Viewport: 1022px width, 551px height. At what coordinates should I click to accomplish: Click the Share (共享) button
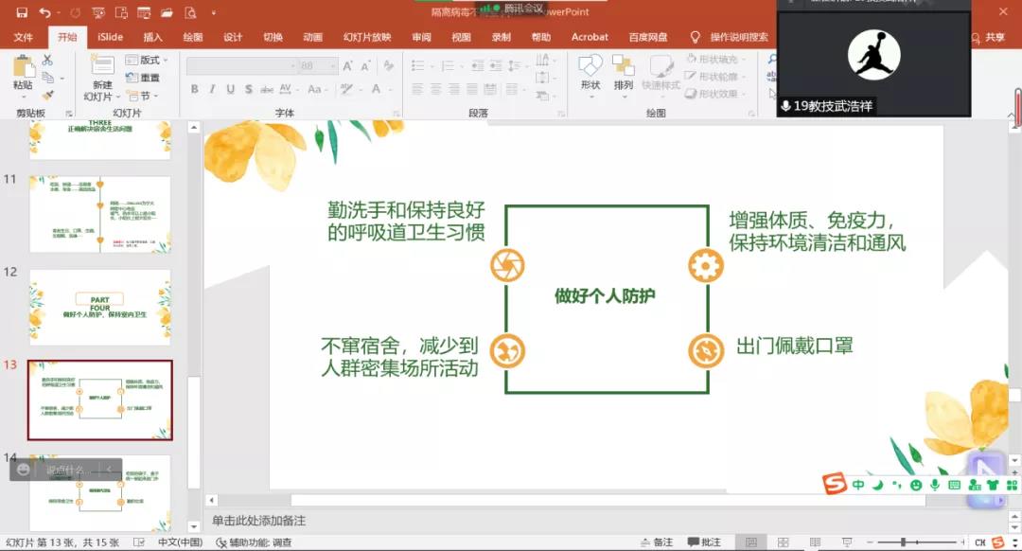(989, 37)
